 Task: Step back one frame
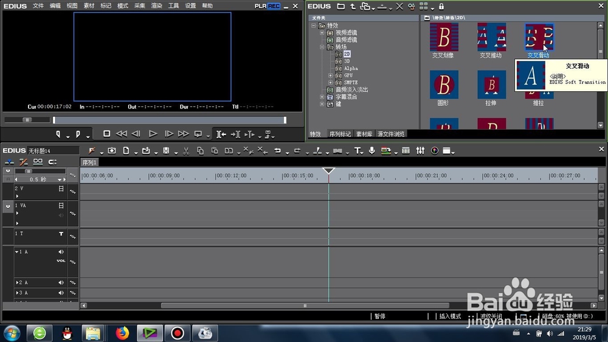click(136, 133)
